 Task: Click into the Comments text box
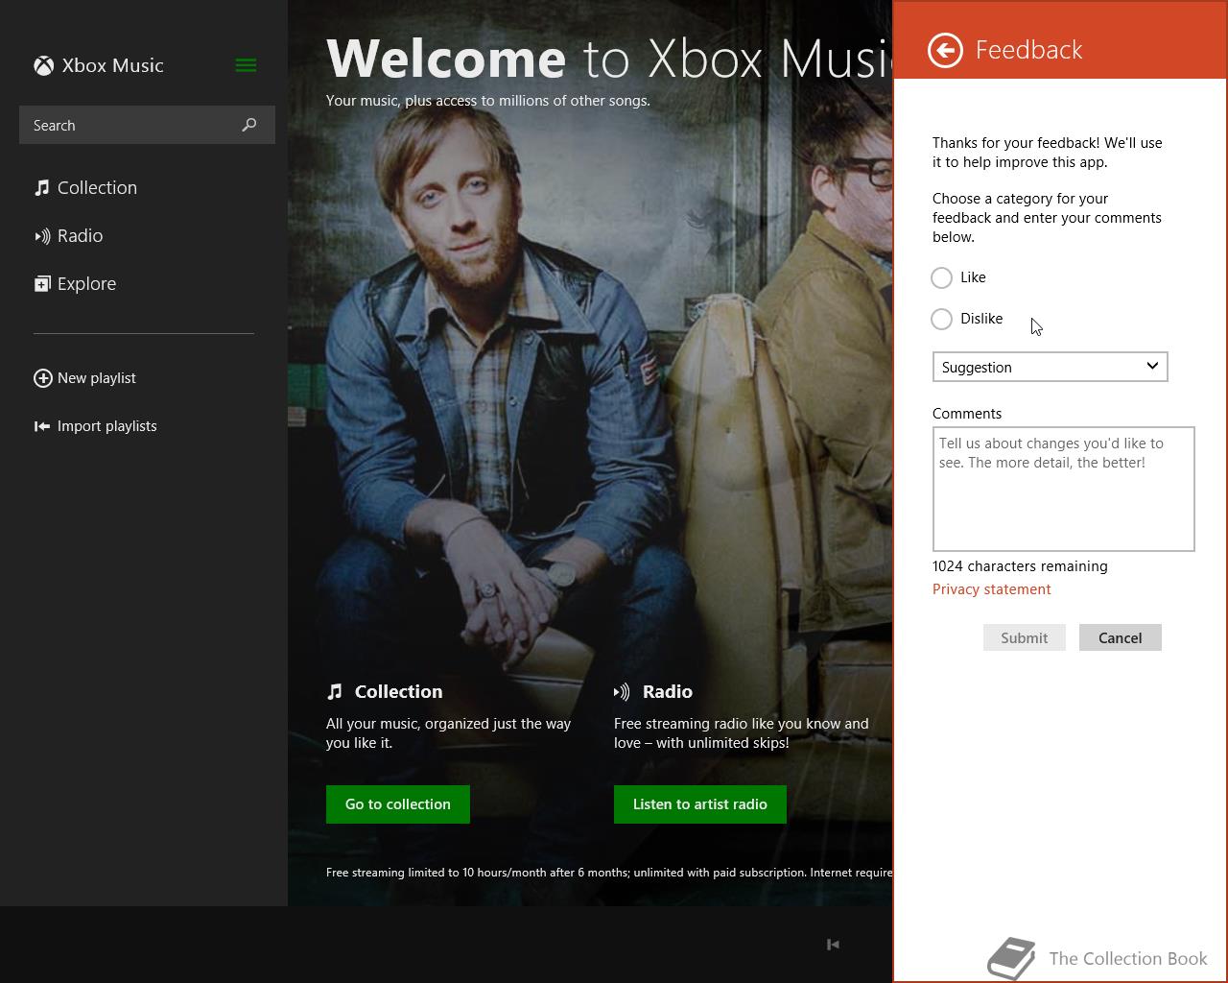1063,489
